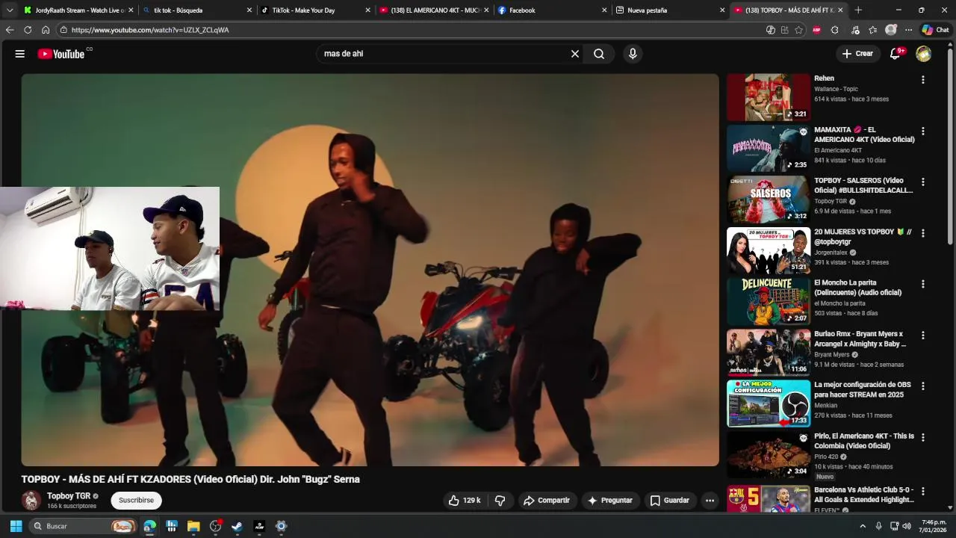The height and width of the screenshot is (538, 956).
Task: Open options for OBS configuration video
Action: (922, 386)
